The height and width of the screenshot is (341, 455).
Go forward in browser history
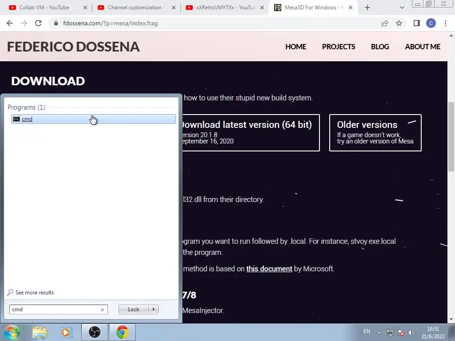pyautogui.click(x=24, y=23)
